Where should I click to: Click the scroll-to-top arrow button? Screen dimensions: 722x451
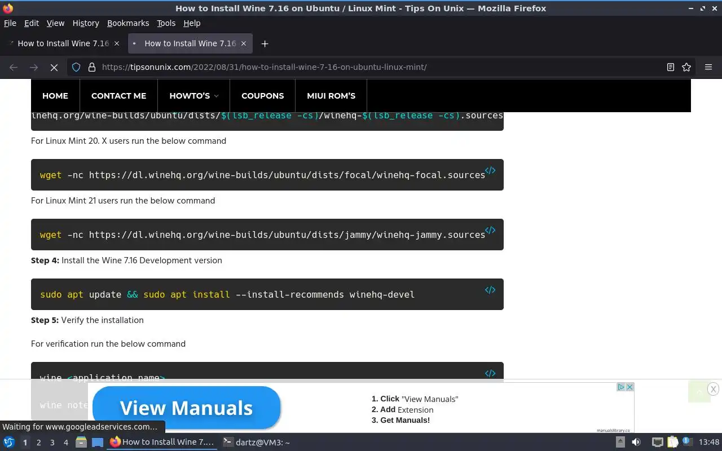(x=699, y=391)
